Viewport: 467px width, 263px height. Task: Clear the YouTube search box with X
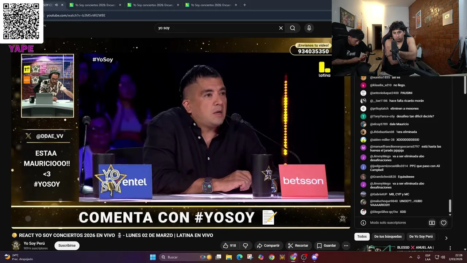(281, 28)
